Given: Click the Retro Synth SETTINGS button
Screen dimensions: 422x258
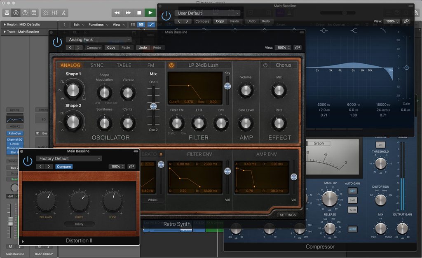Looking at the screenshot, I should click(x=287, y=215).
